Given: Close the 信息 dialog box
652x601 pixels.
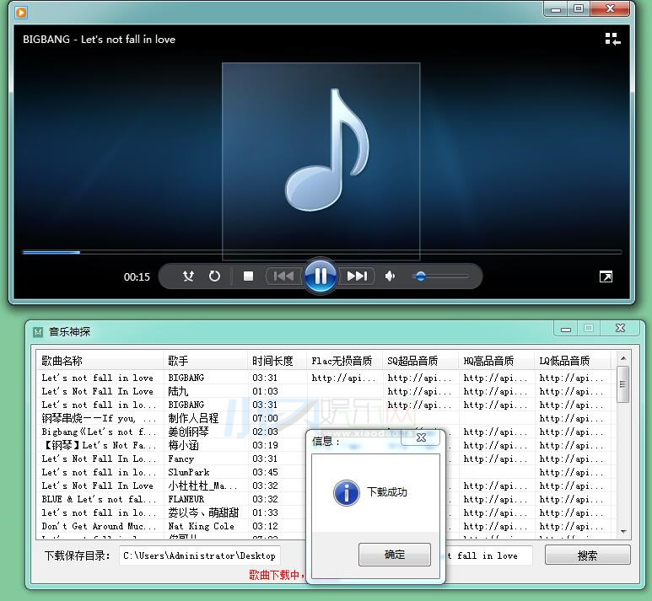Looking at the screenshot, I should pos(421,437).
